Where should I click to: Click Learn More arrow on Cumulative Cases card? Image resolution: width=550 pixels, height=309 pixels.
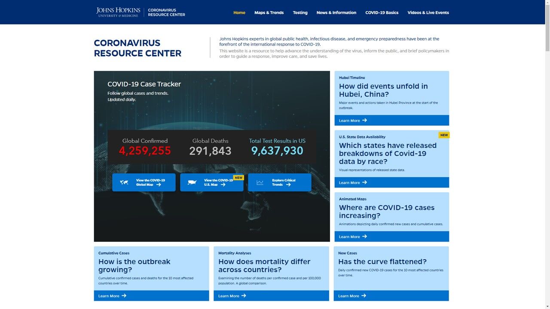click(124, 296)
